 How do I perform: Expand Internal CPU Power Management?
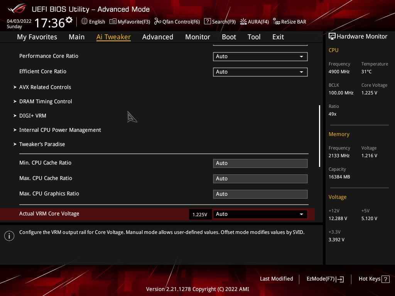tap(60, 130)
